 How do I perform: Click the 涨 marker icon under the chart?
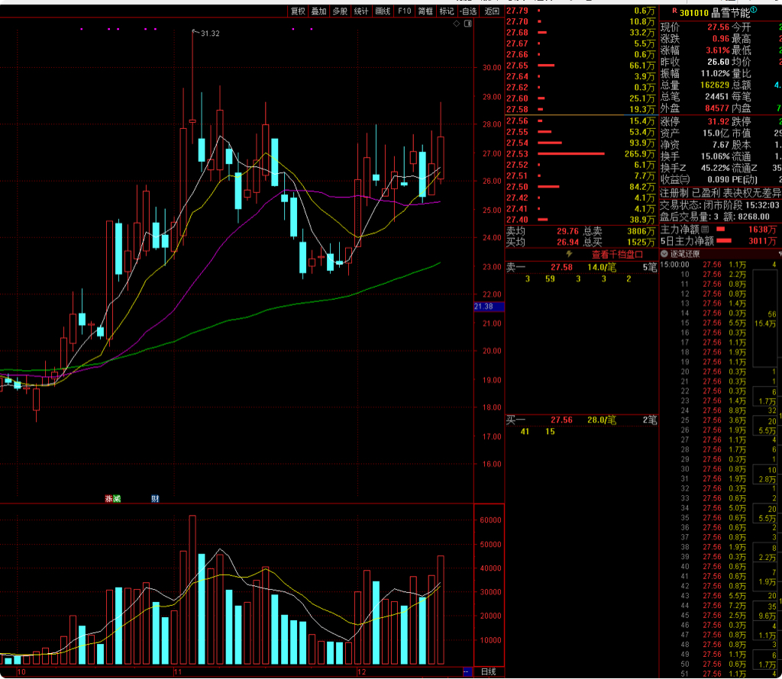108,499
